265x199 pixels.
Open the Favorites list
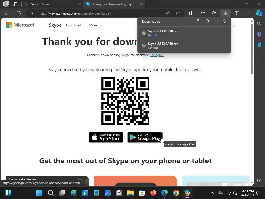point(203,13)
